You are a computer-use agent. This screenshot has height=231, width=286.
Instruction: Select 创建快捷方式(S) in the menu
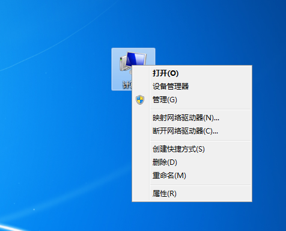(x=192, y=149)
